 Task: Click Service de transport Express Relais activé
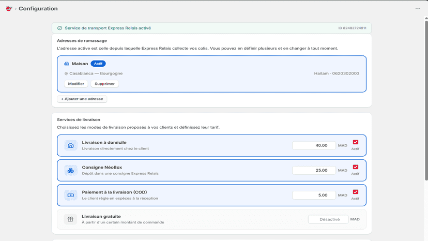[108, 28]
